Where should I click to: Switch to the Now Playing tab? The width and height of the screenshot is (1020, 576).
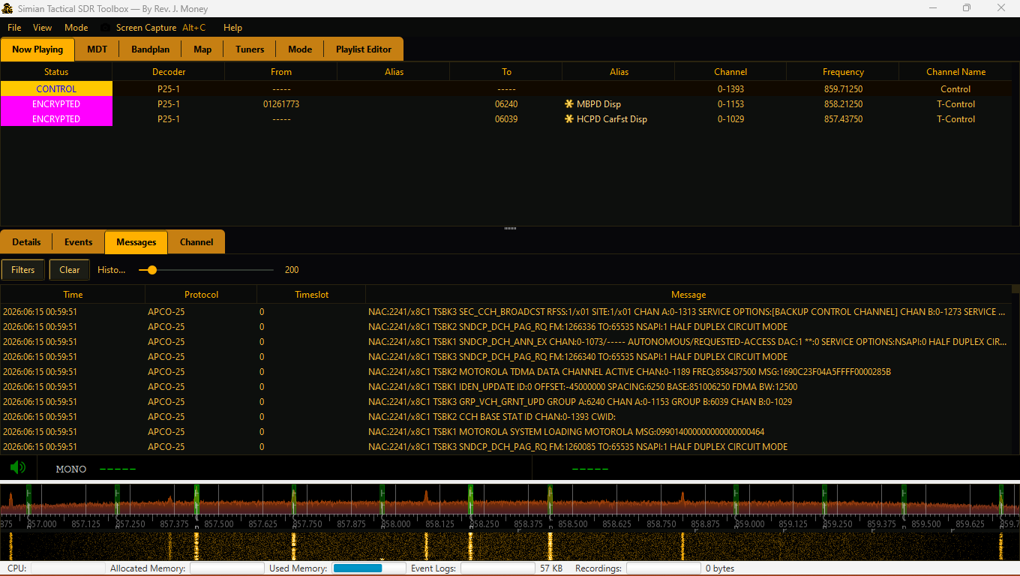(37, 49)
